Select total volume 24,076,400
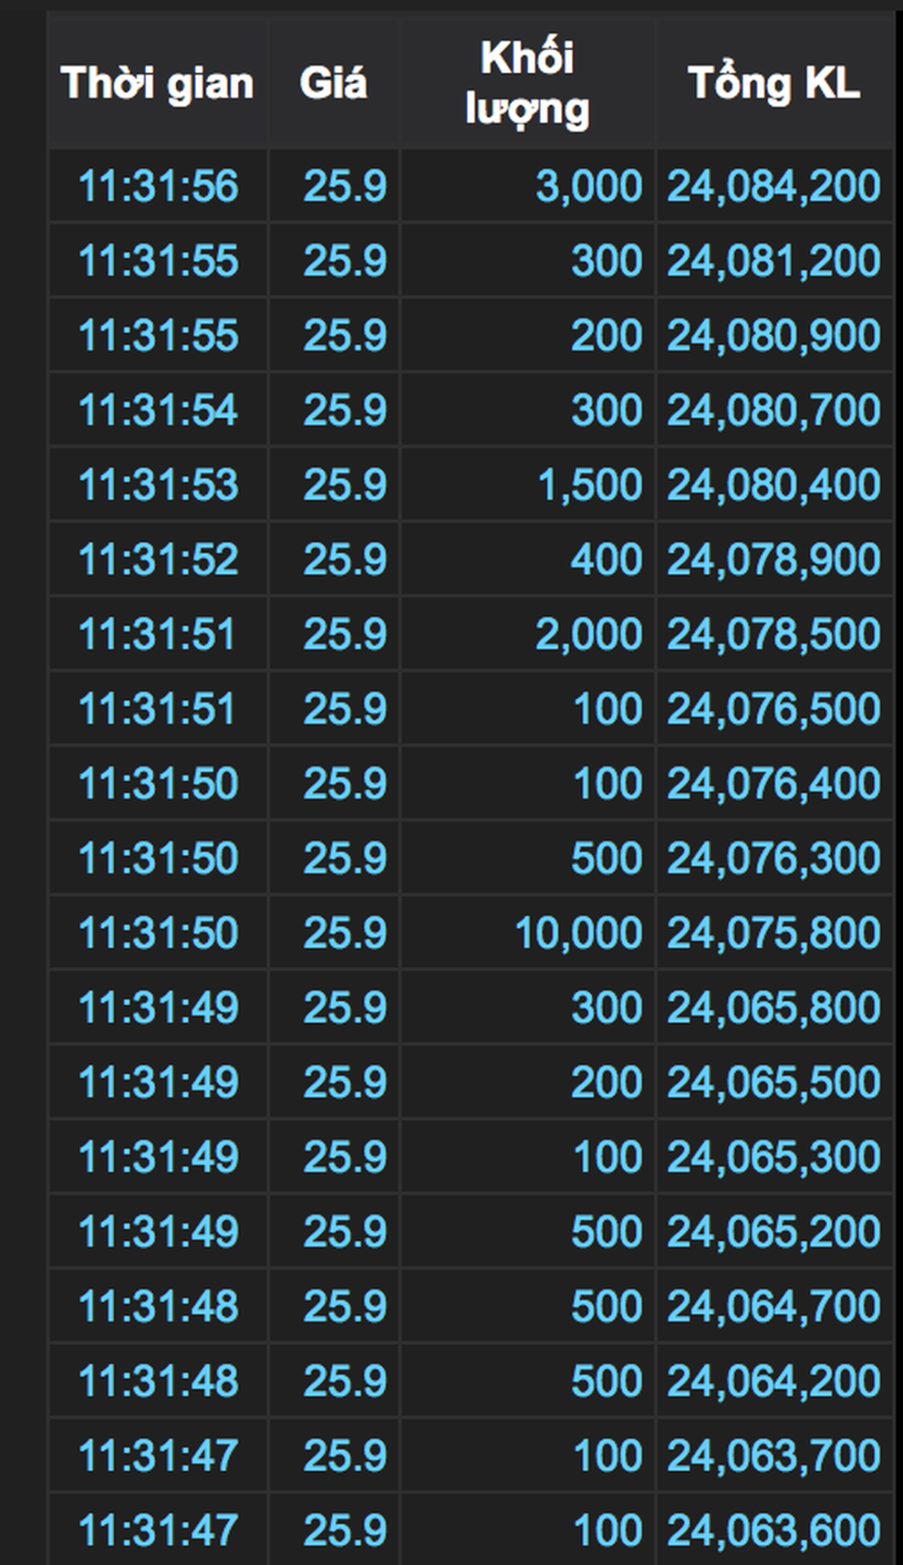 coord(773,784)
